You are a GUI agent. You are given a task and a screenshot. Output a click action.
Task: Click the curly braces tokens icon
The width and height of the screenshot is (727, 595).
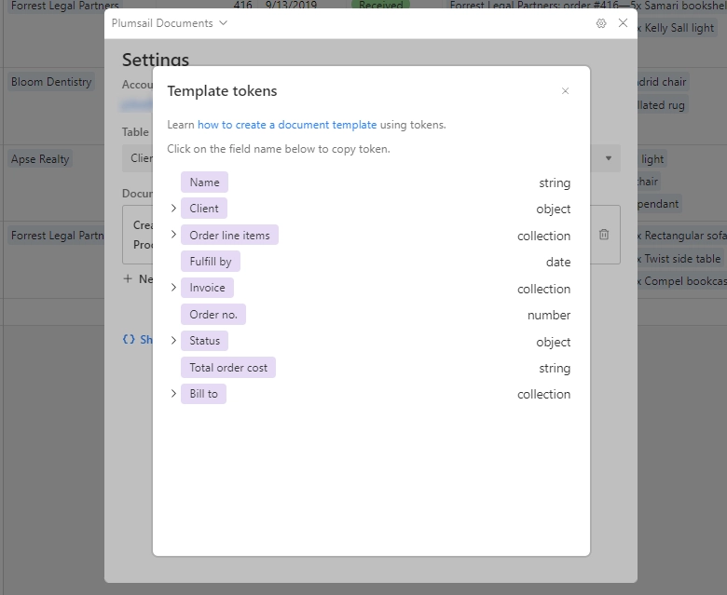[129, 340]
